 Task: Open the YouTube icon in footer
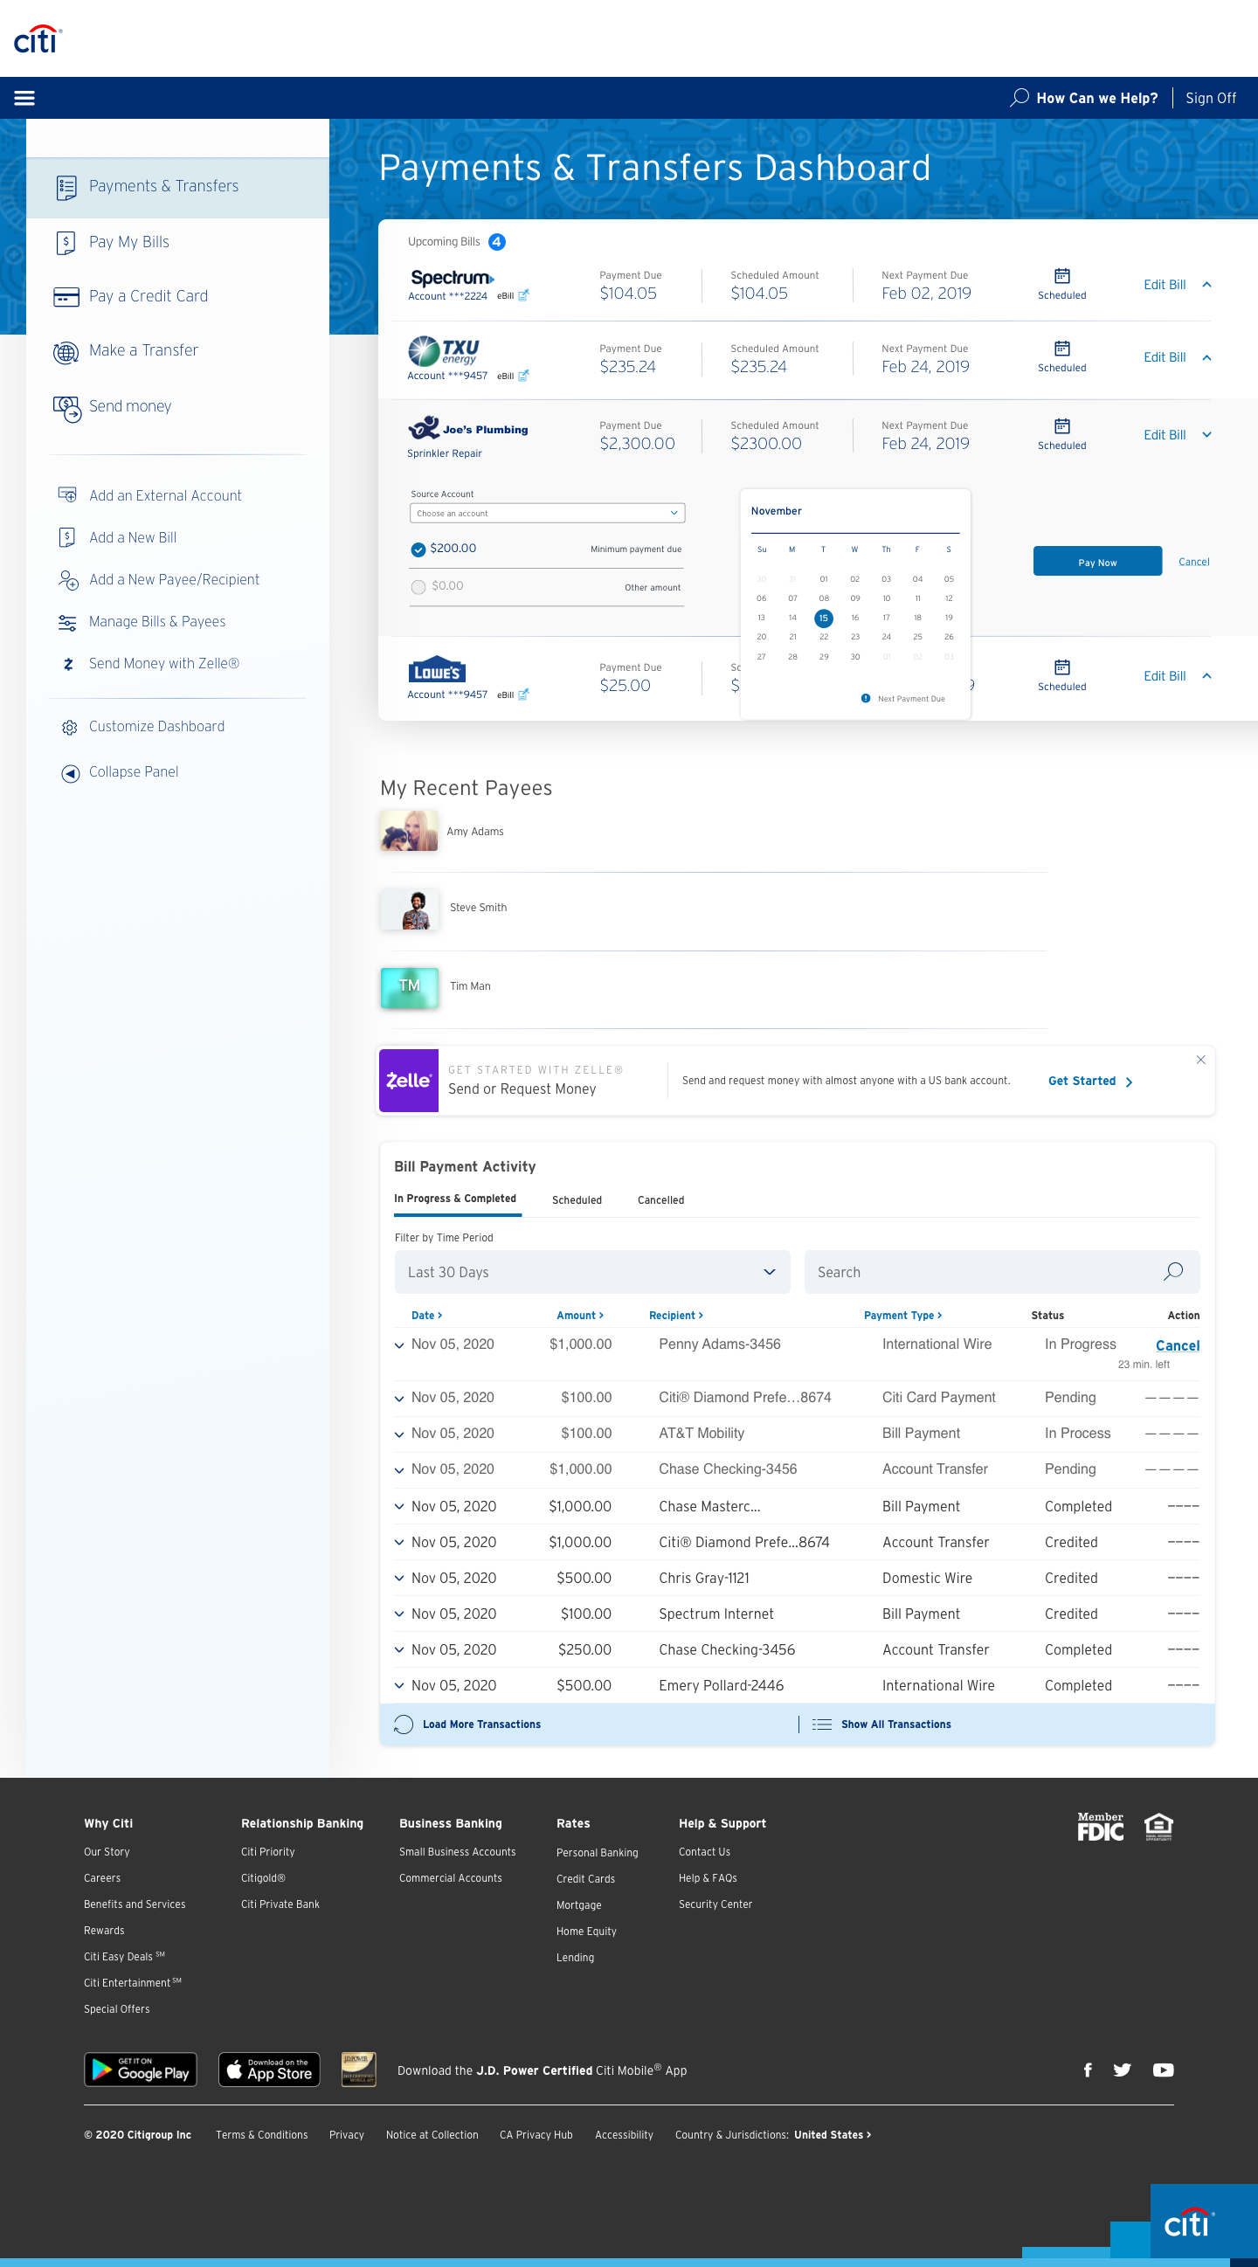[1163, 2070]
